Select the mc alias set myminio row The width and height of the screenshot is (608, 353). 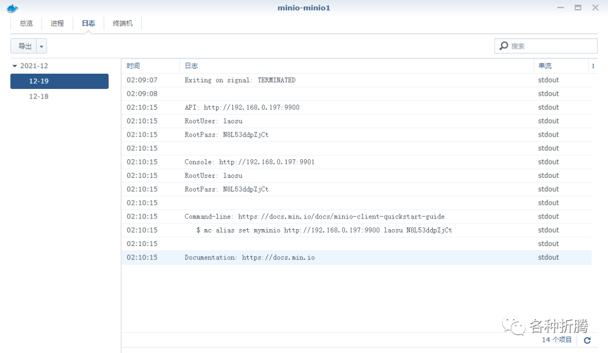pos(357,230)
